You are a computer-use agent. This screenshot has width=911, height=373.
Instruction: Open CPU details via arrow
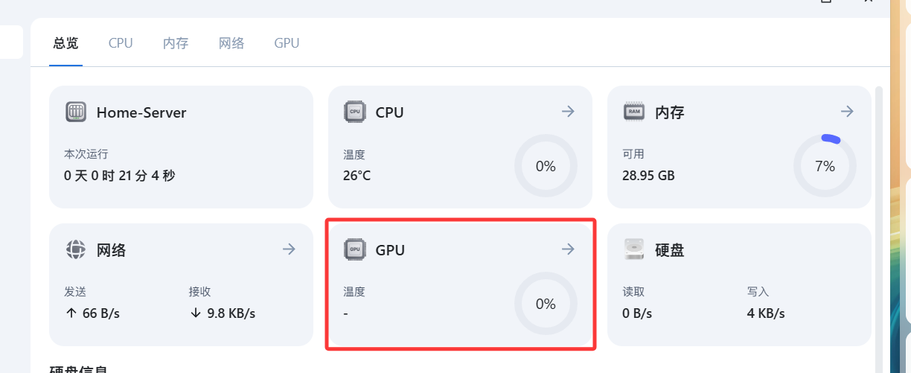click(x=568, y=112)
